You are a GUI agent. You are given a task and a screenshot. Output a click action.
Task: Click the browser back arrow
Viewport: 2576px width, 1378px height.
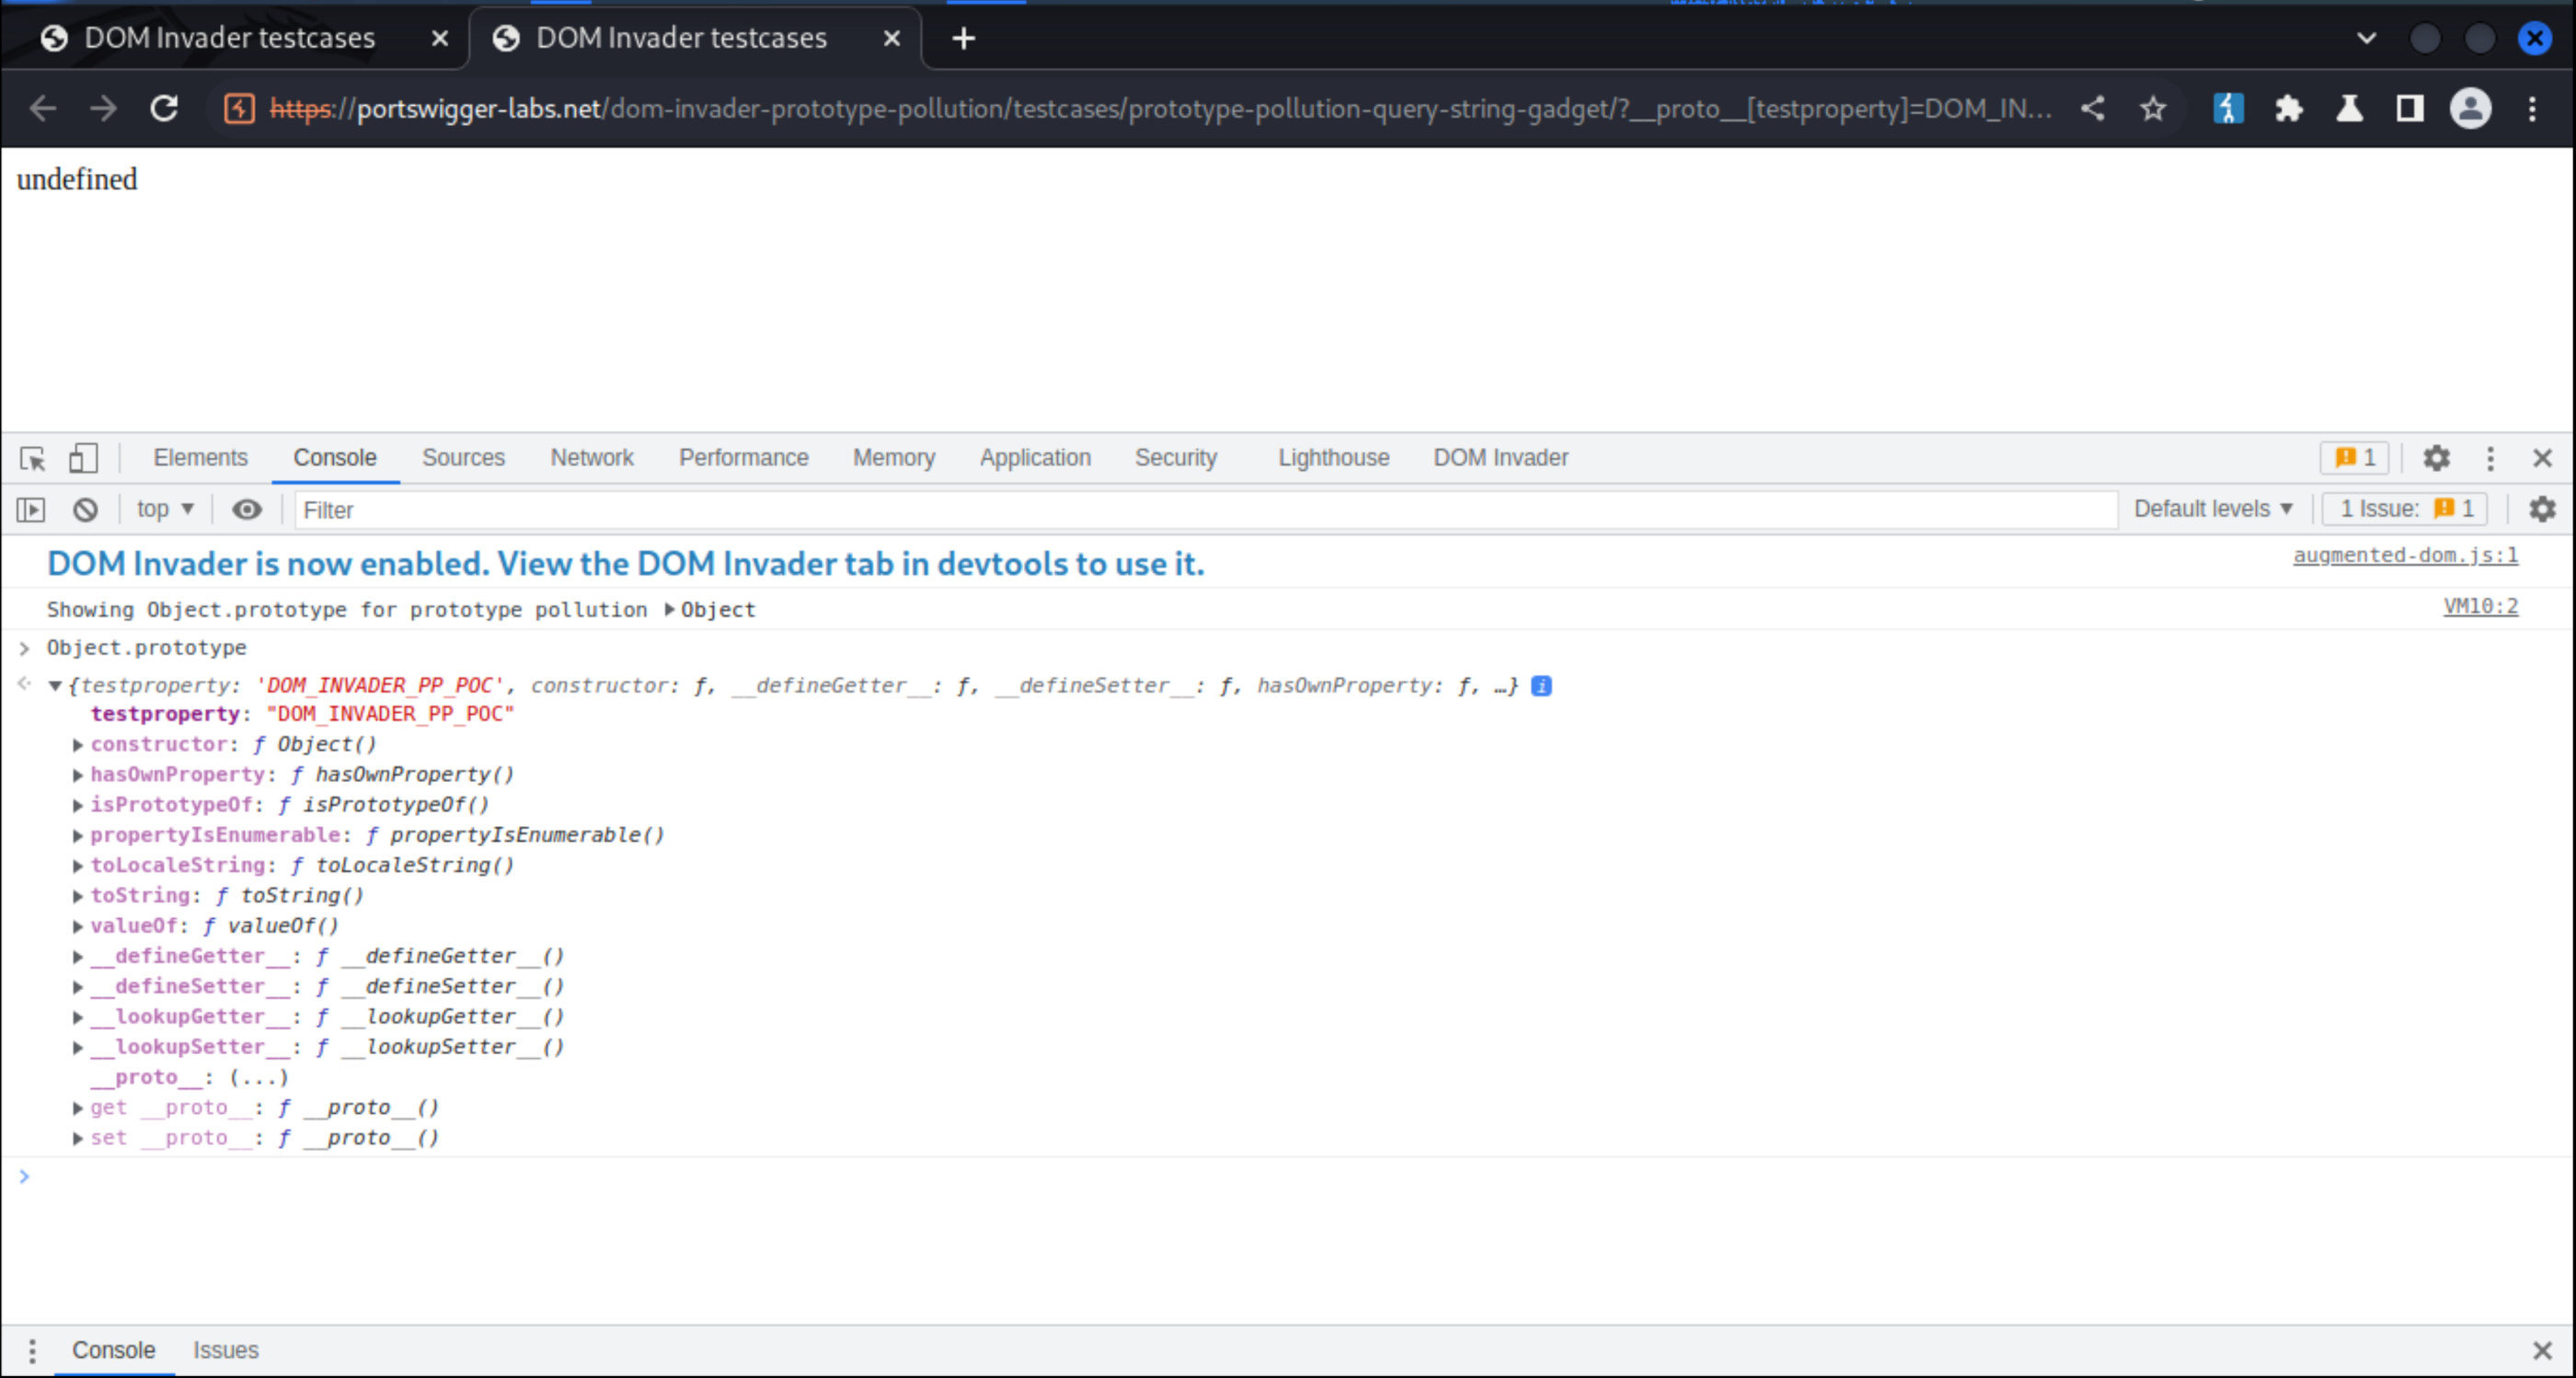(42, 108)
